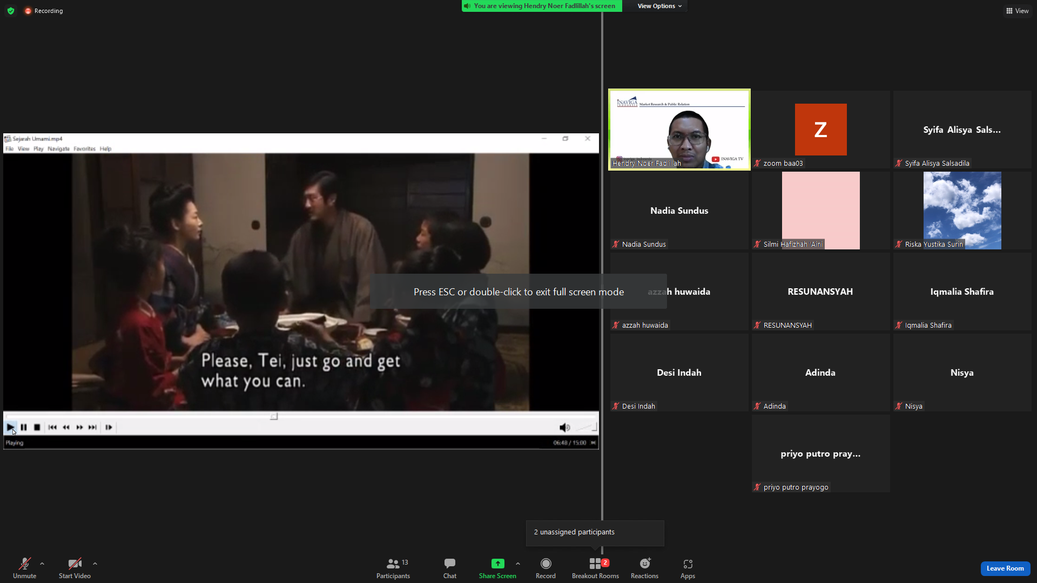The height and width of the screenshot is (583, 1037).
Task: Select Desi Indah participant tile
Action: tap(679, 372)
